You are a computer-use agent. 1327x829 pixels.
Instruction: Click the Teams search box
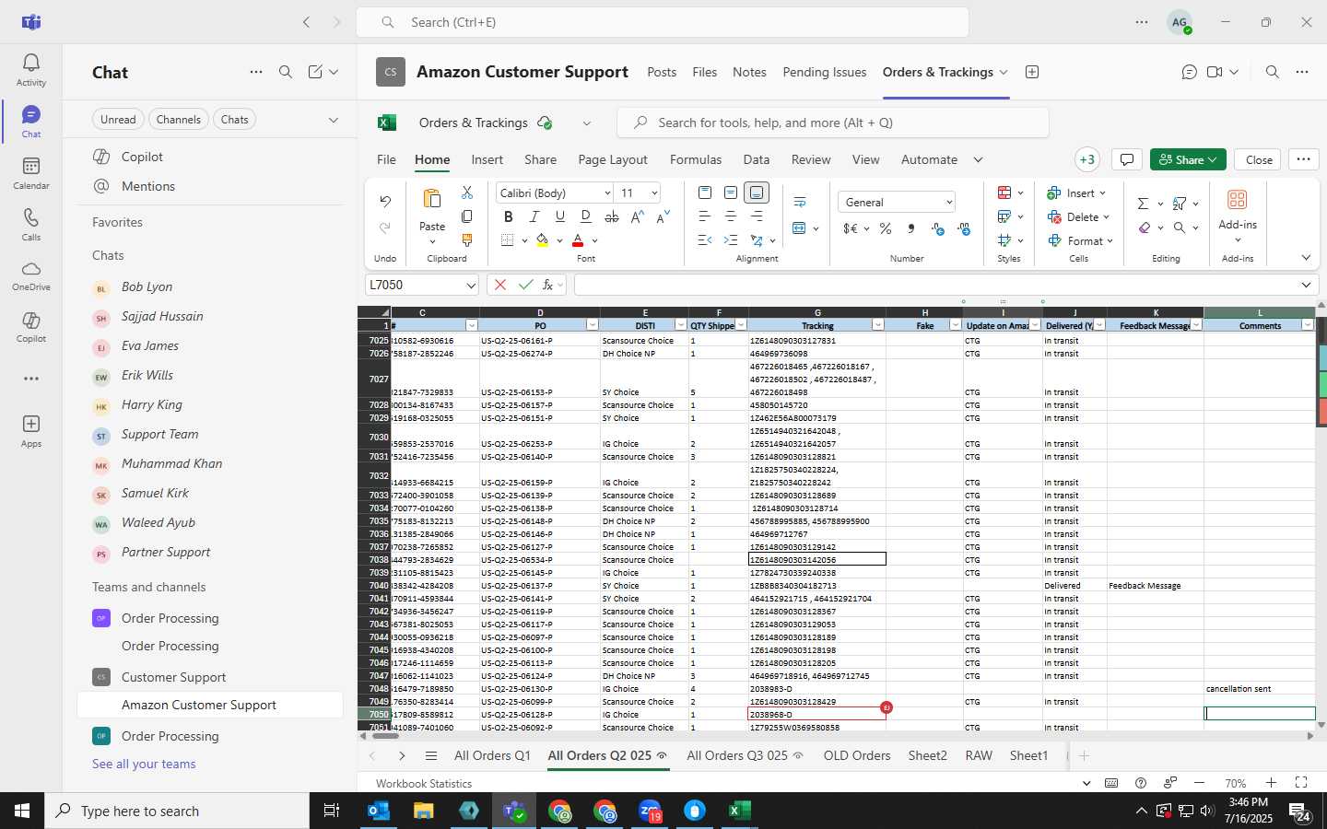click(x=663, y=22)
